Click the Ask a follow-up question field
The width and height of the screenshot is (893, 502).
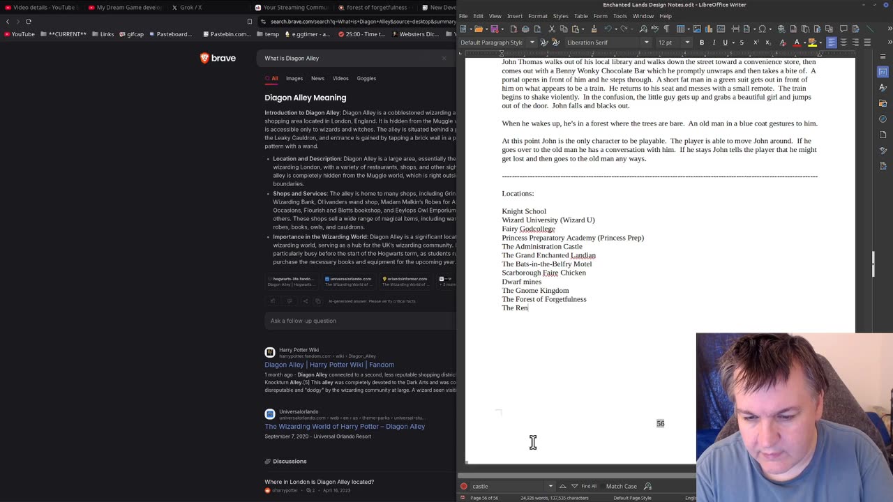(360, 321)
